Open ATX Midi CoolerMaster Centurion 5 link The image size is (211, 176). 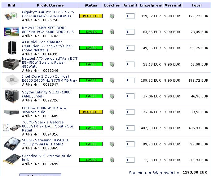click(47, 46)
